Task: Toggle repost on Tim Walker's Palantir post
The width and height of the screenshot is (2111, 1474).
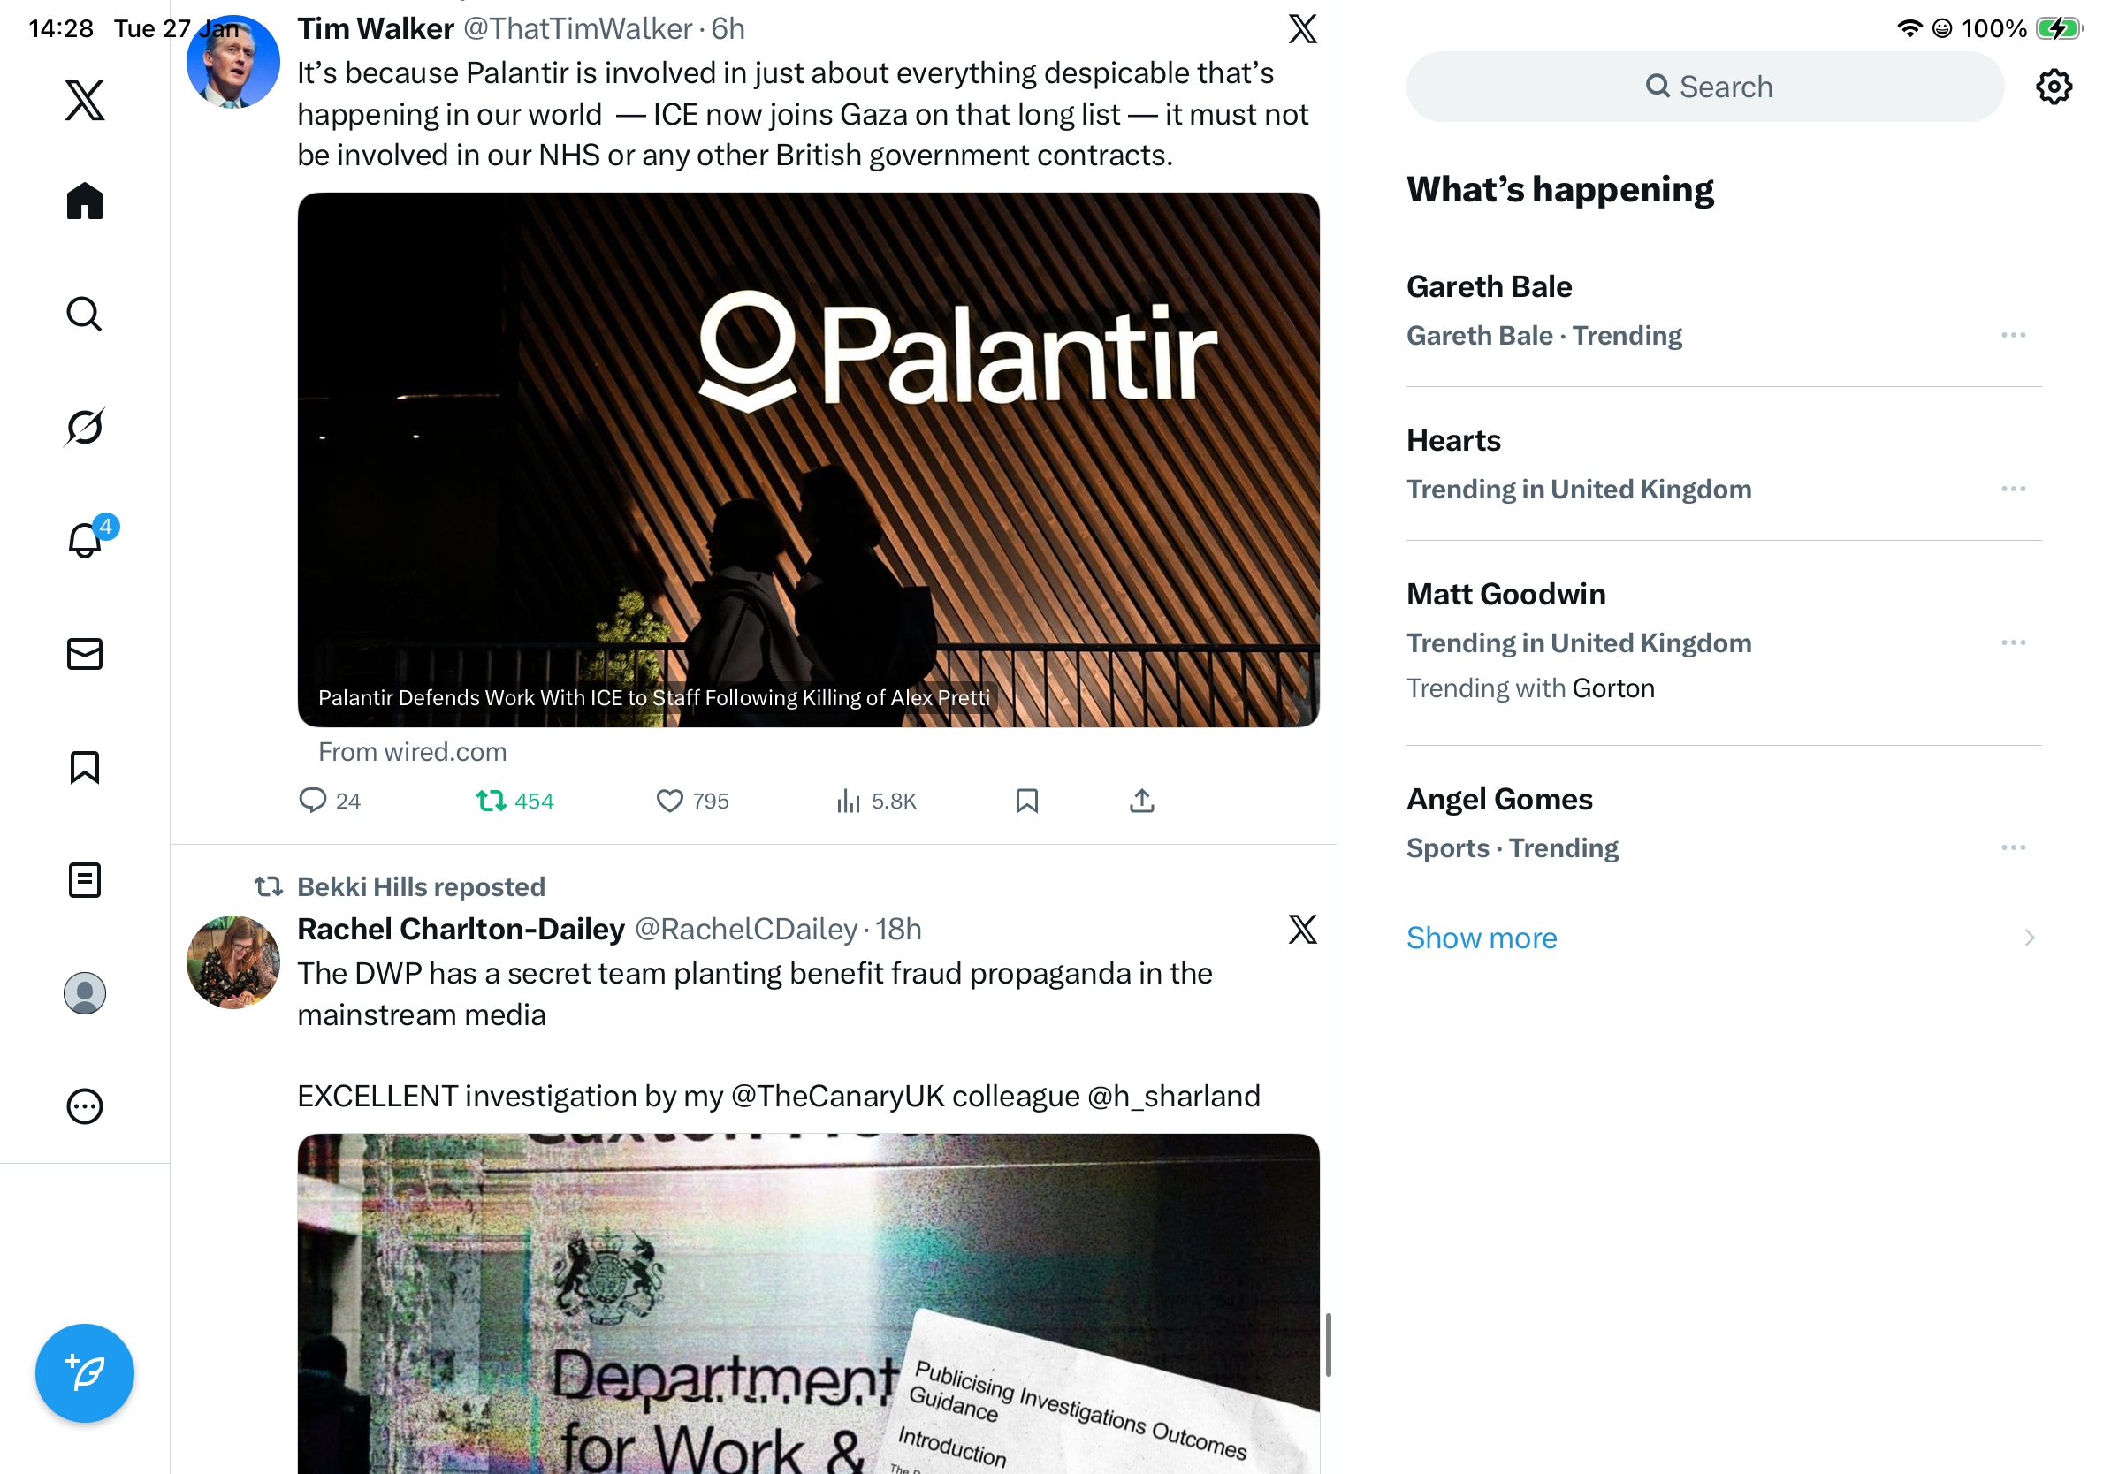Action: [514, 801]
